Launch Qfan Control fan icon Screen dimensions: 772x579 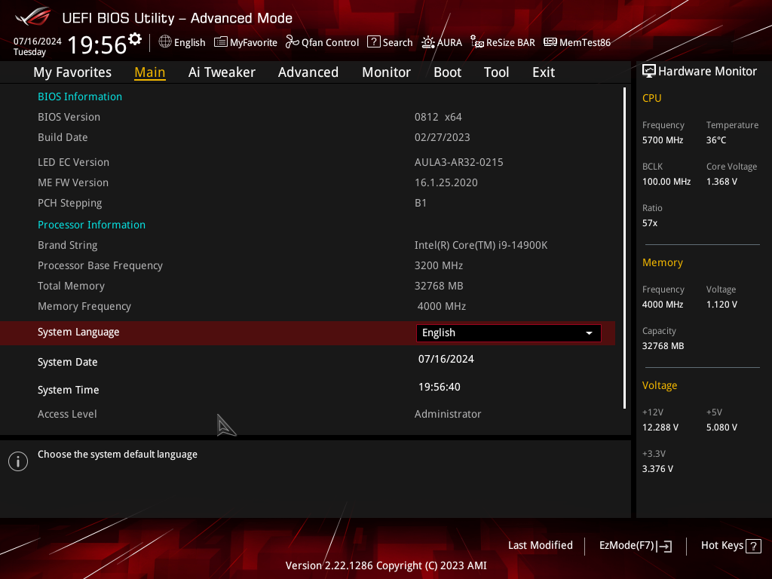click(x=292, y=42)
